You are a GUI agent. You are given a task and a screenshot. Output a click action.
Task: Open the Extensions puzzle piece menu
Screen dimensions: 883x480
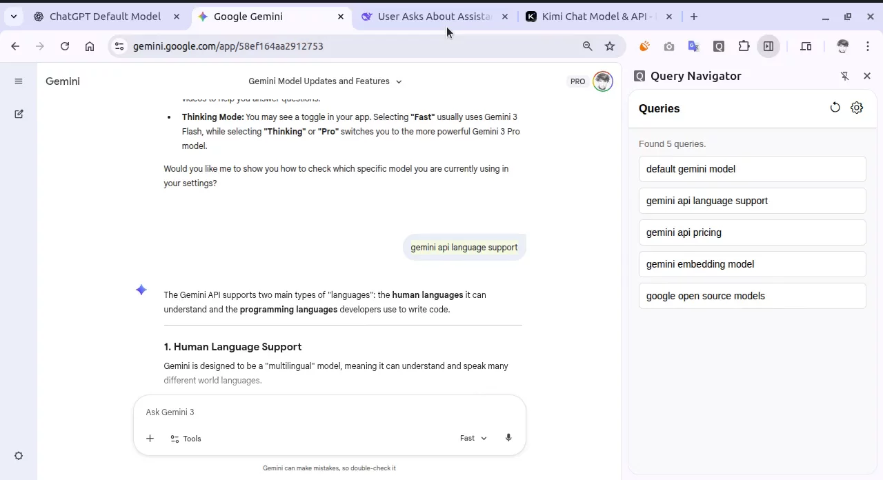pyautogui.click(x=744, y=46)
